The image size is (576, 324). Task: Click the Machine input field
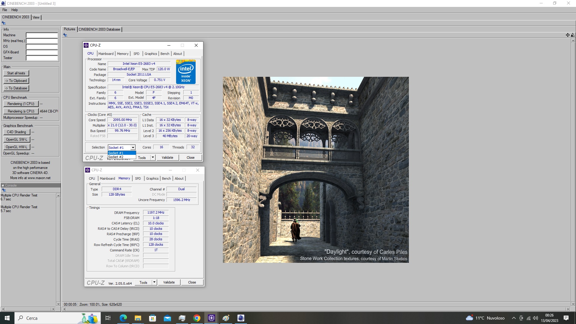click(x=42, y=35)
